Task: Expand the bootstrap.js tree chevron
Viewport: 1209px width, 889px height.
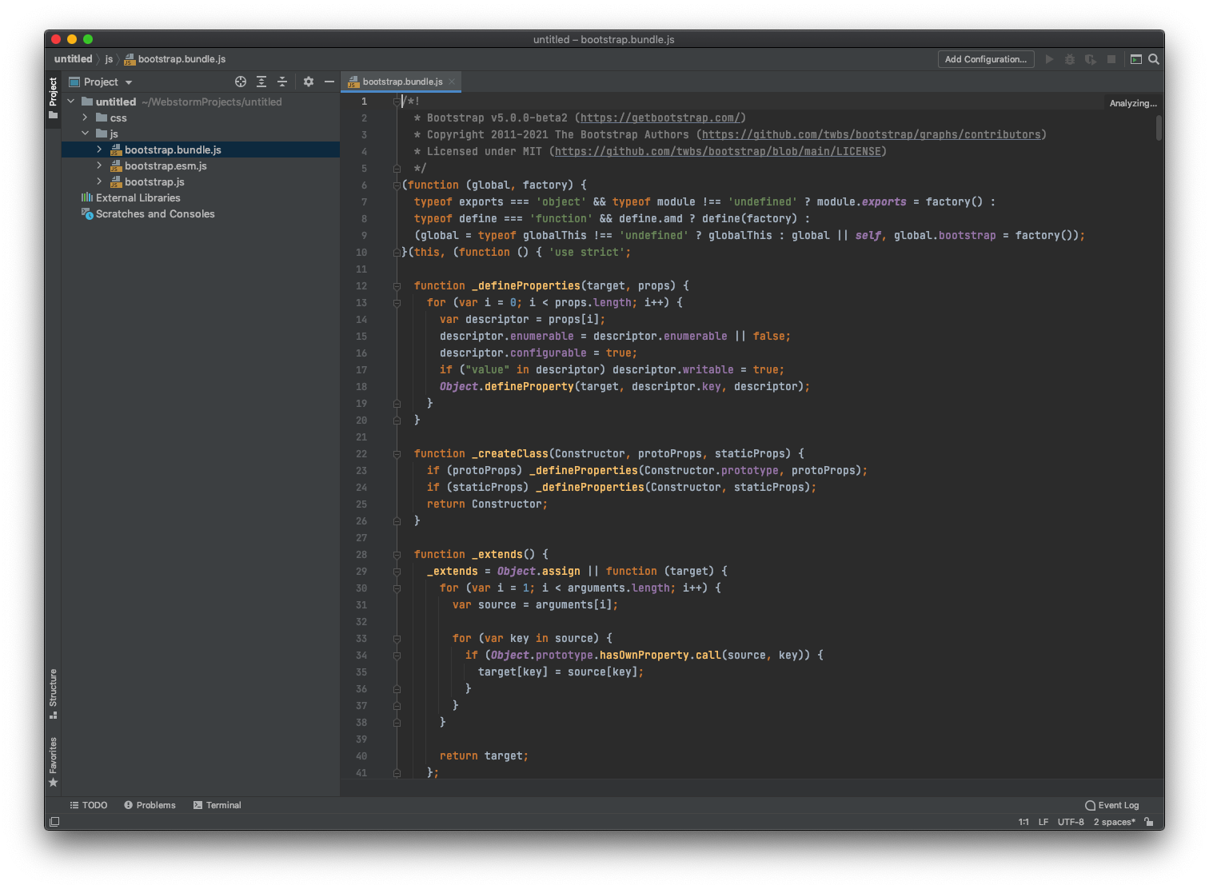Action: [99, 181]
